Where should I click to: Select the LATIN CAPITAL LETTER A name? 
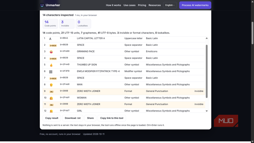(91, 38)
